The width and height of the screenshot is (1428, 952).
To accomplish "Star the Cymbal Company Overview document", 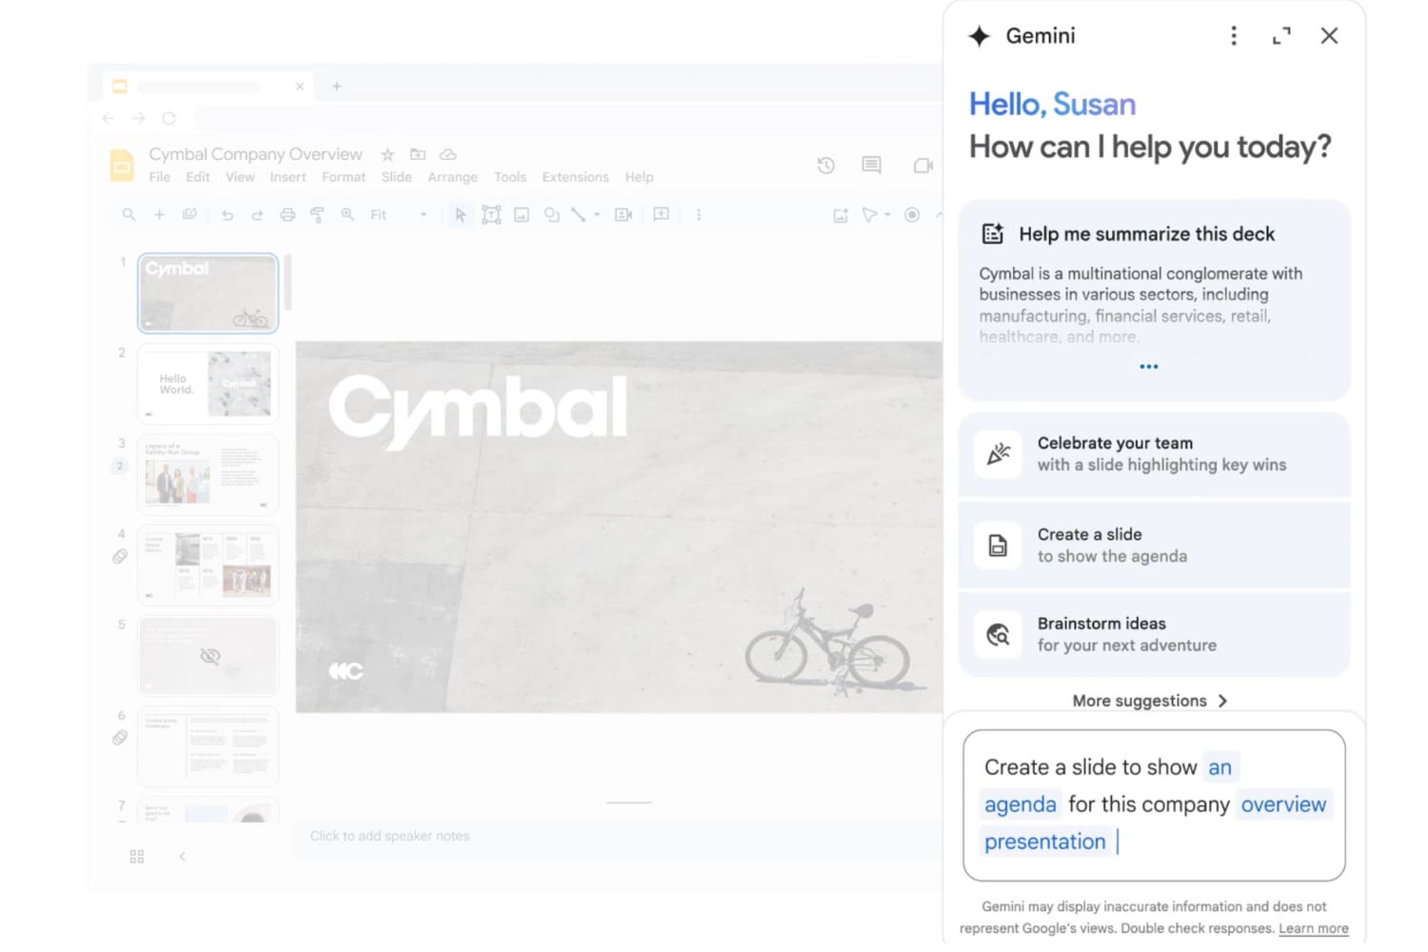I will [x=387, y=154].
